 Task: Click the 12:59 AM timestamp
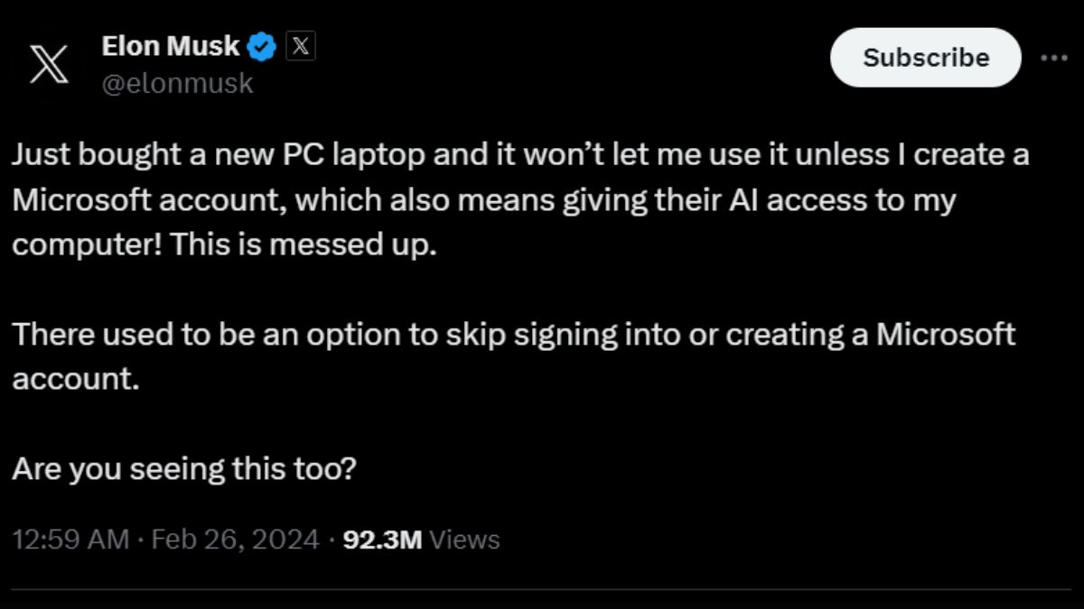point(71,540)
